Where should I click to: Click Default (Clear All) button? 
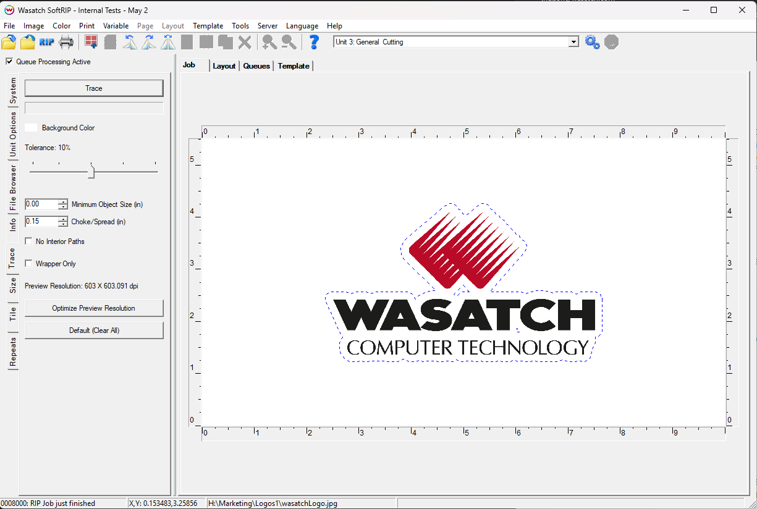pos(94,330)
